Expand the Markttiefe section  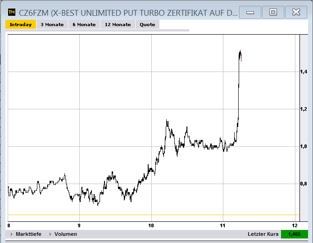26,234
